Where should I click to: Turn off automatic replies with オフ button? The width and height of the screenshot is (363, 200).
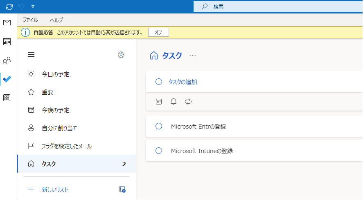[158, 33]
